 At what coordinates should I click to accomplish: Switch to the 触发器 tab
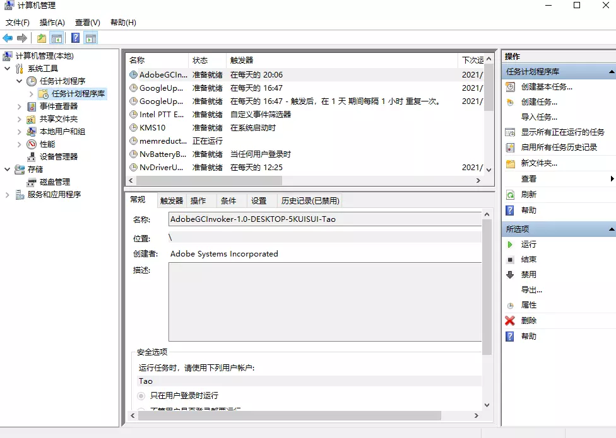pos(172,201)
